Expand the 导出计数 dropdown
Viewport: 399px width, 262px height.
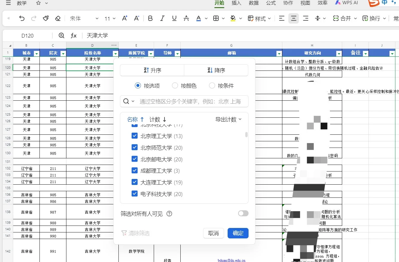(228, 119)
